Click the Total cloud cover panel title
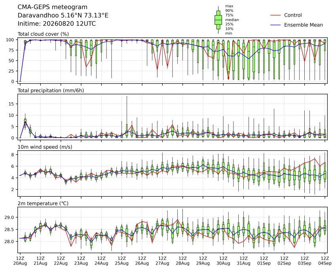The height and width of the screenshot is (270, 336). [x=43, y=34]
